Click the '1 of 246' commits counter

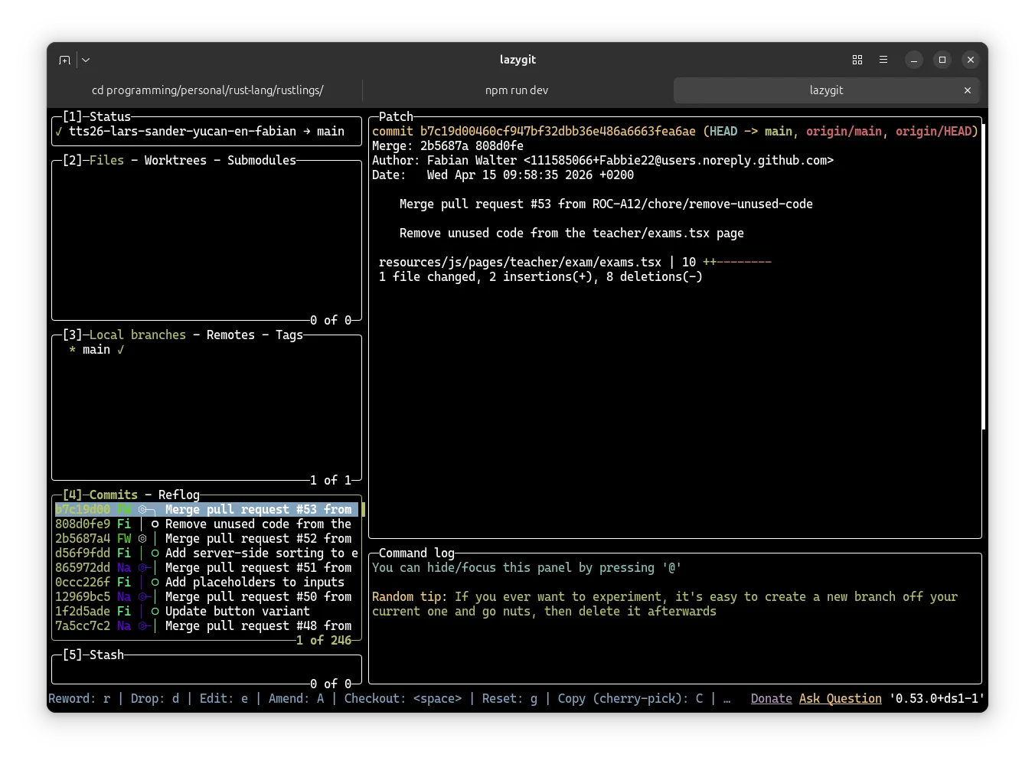point(324,641)
